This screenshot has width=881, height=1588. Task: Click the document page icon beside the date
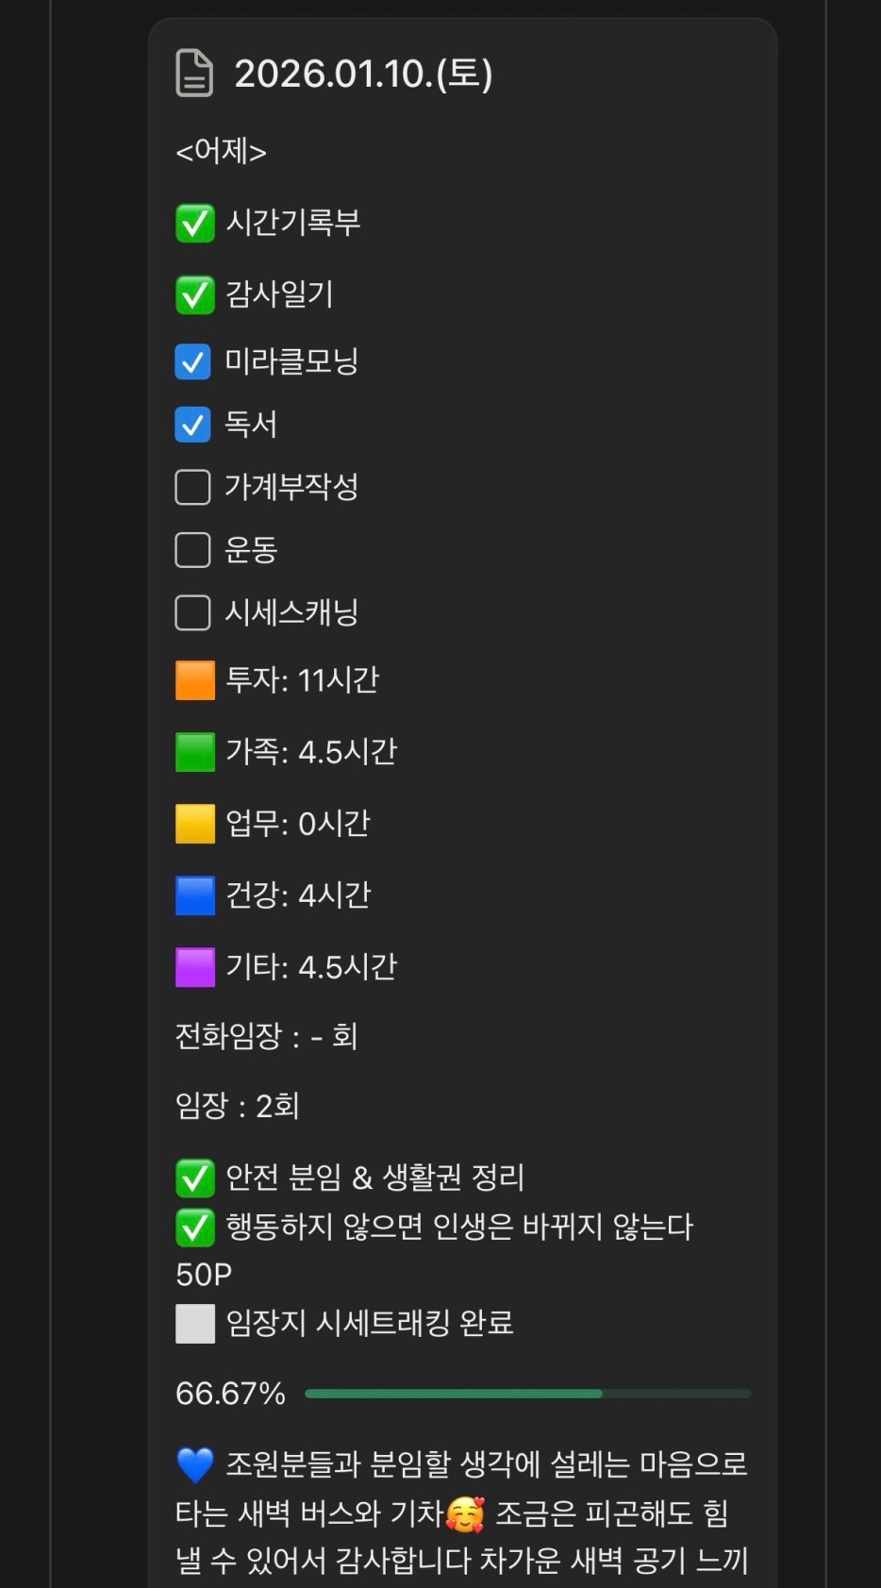point(194,74)
